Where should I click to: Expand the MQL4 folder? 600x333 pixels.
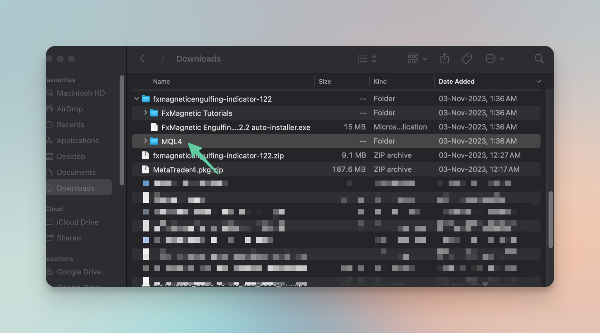[x=145, y=141]
